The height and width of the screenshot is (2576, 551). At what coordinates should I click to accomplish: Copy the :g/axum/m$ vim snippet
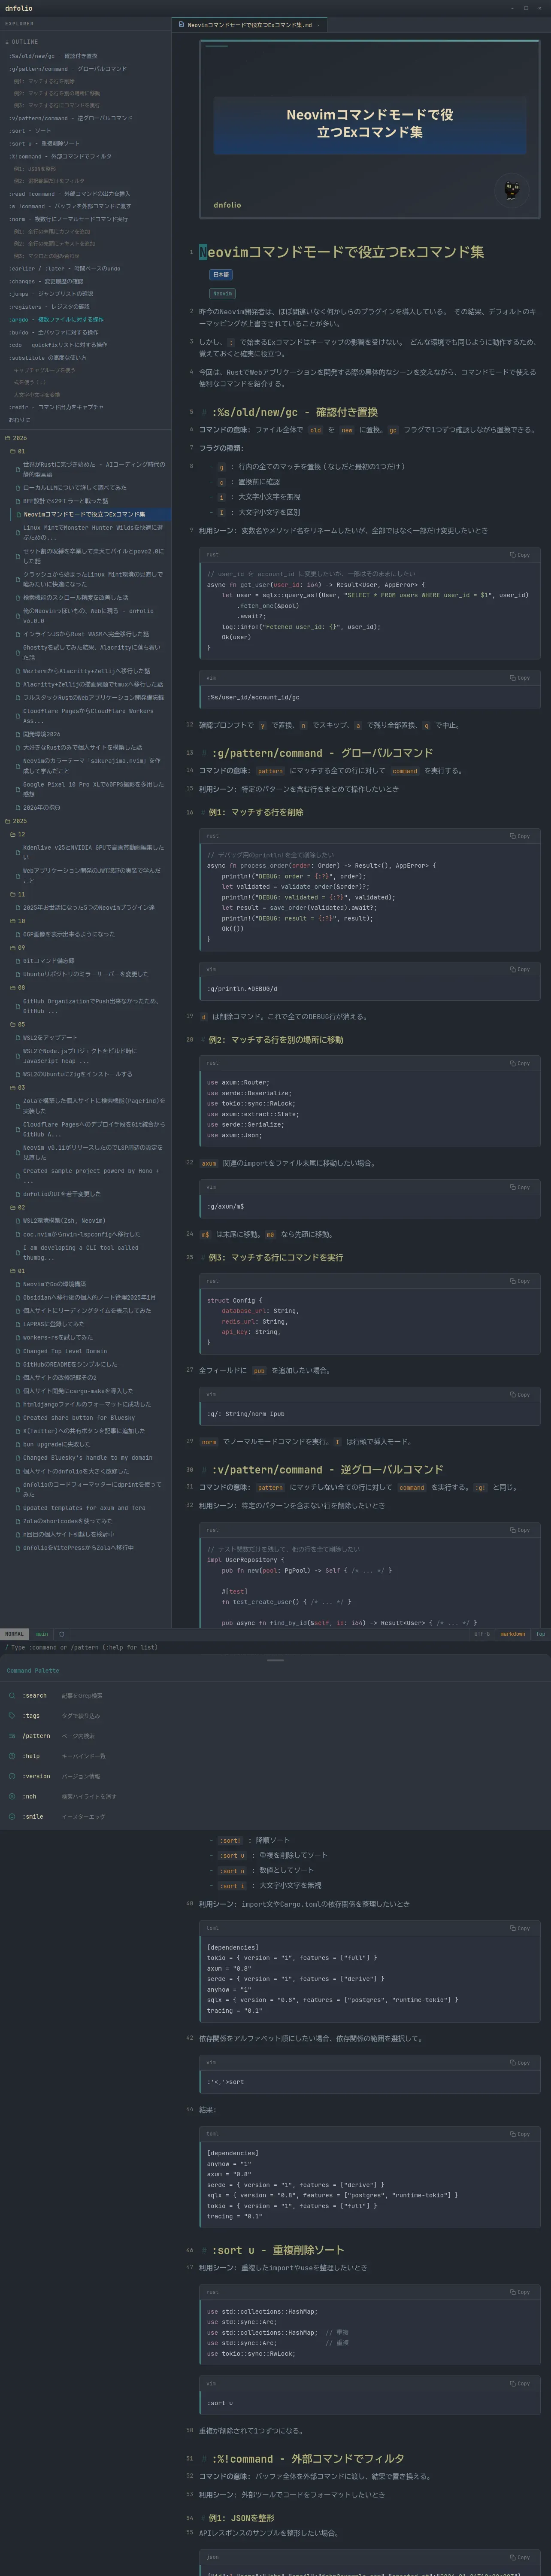[520, 1187]
